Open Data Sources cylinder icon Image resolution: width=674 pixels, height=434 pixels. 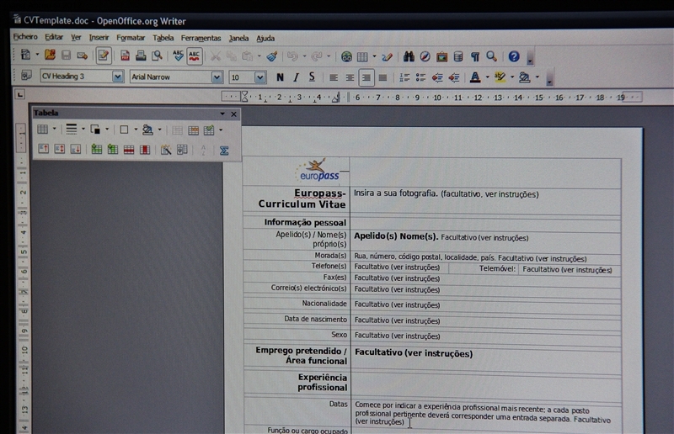pos(458,56)
